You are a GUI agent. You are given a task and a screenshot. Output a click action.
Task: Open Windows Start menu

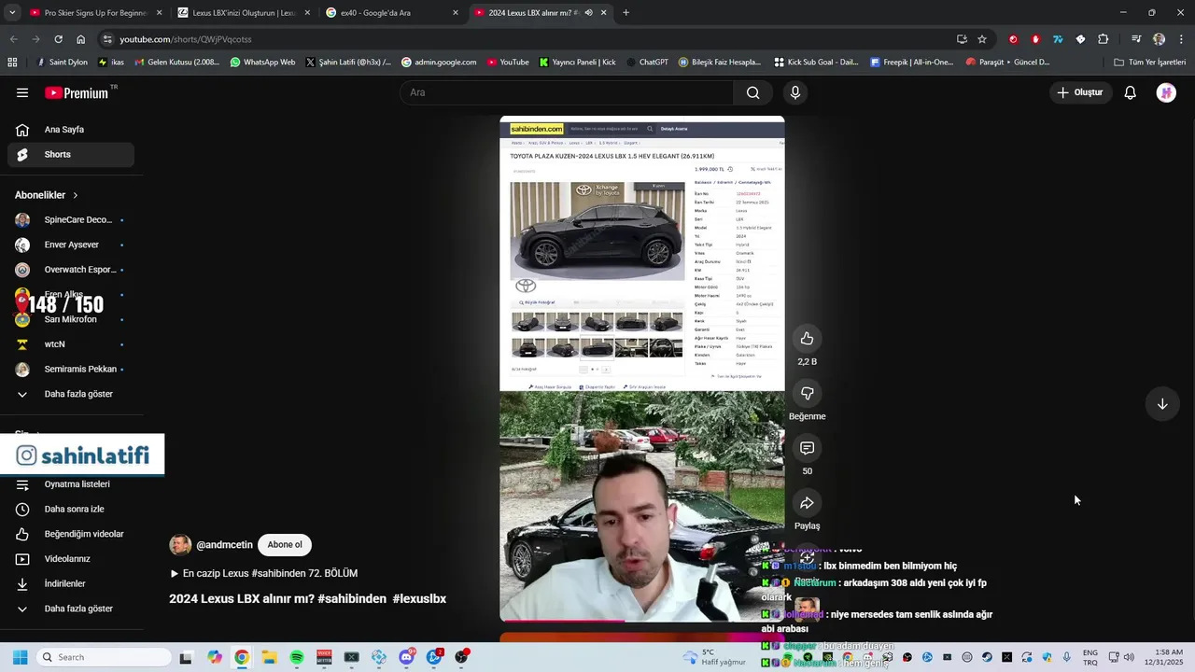(20, 657)
